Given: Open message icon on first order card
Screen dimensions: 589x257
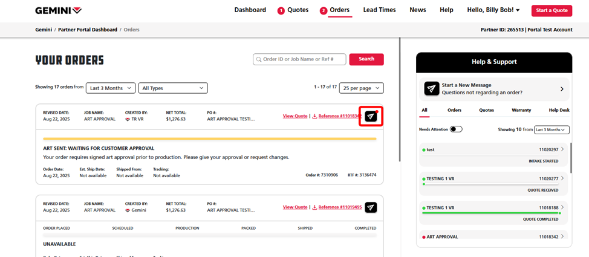Looking at the screenshot, I should (371, 116).
